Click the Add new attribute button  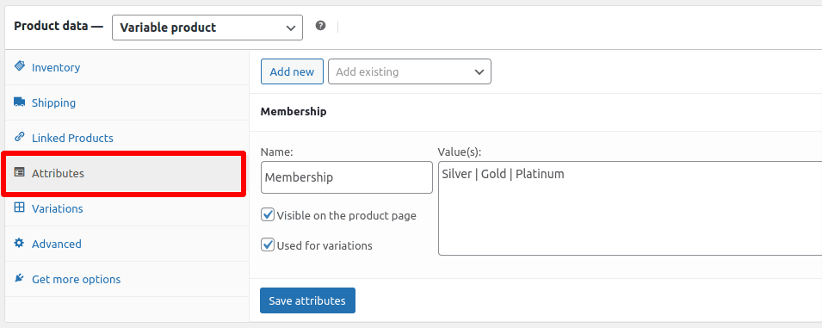pyautogui.click(x=292, y=71)
